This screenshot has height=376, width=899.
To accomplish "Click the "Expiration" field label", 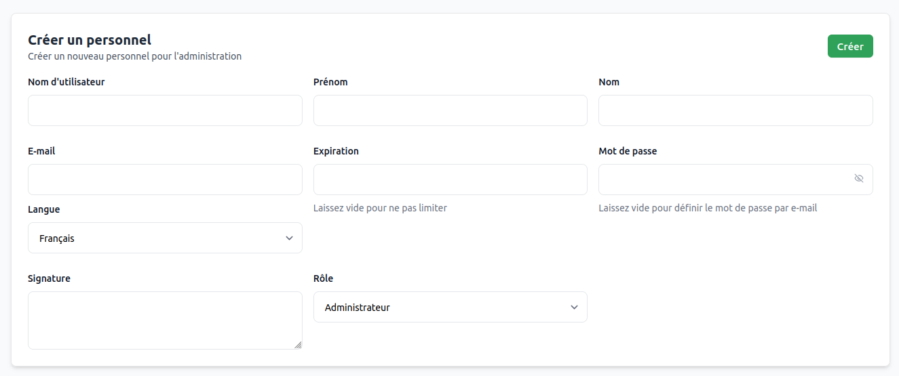I will (336, 151).
